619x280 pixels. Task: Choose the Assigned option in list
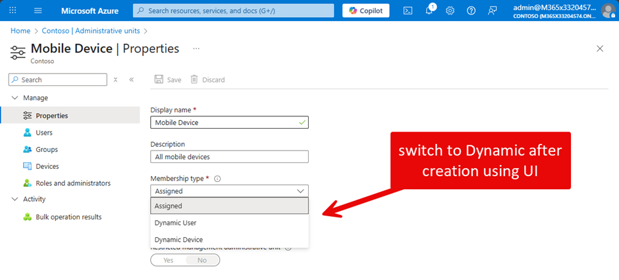(x=229, y=206)
